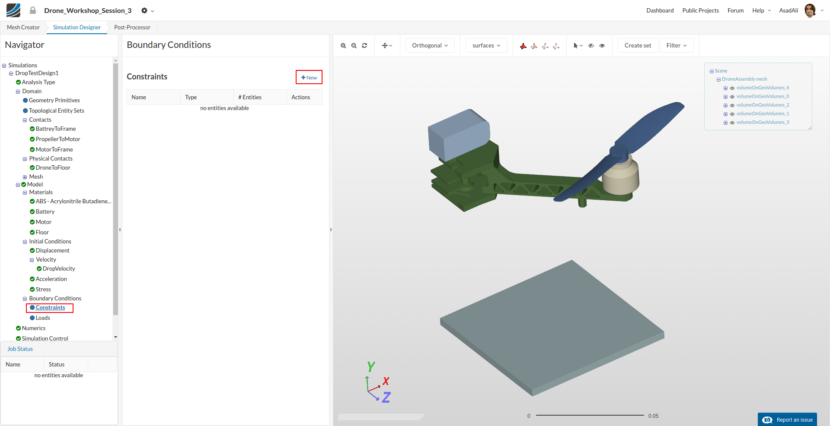Expand the Mesh node in Navigator
830x426 pixels.
[x=25, y=177]
